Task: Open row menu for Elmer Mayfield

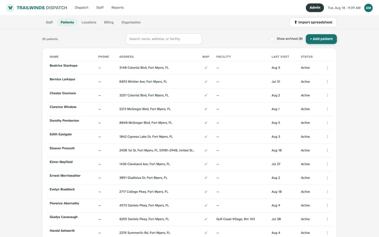Action: 327,164
